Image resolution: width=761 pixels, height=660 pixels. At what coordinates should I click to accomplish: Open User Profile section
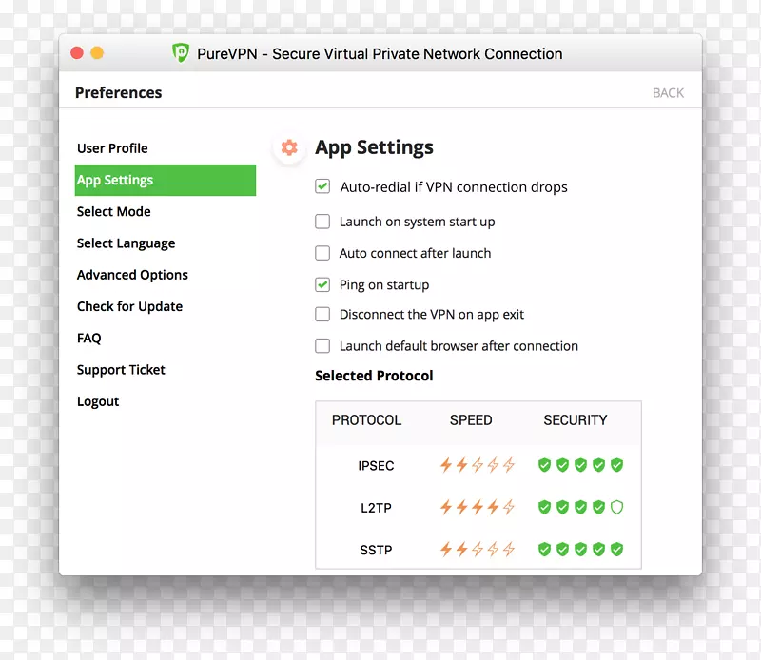pos(112,148)
